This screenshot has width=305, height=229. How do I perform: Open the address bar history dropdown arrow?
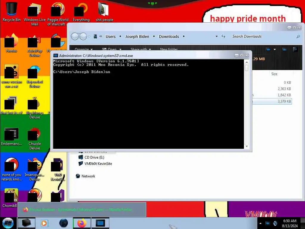[x=217, y=36]
